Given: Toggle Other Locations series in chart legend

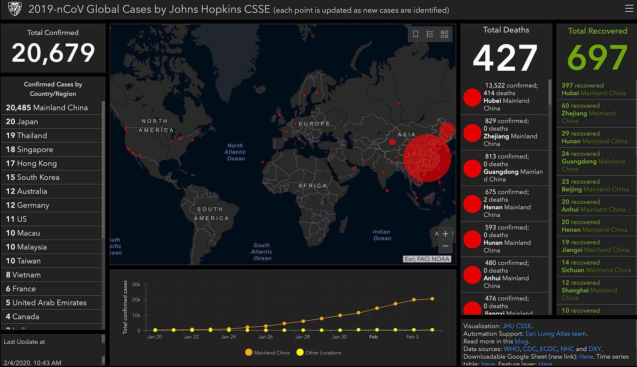Looking at the screenshot, I should tap(319, 353).
